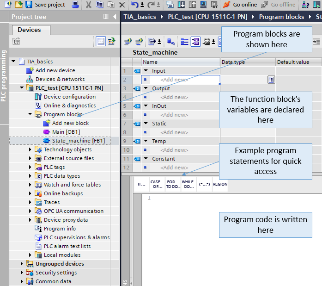Click the Cut scissors icon
The width and height of the screenshot is (322, 286).
click(x=88, y=5)
